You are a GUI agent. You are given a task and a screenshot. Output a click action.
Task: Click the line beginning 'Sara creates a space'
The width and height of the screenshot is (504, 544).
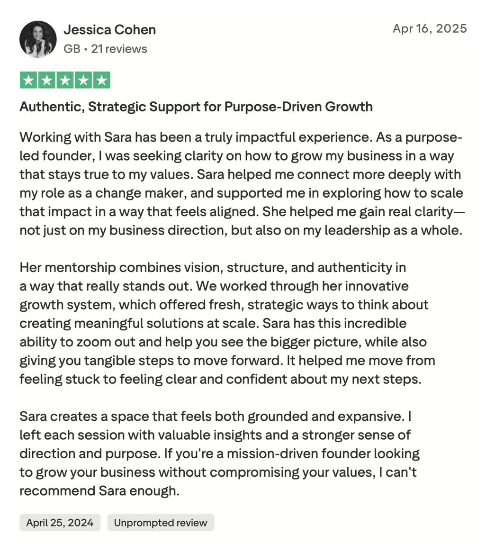(x=216, y=417)
